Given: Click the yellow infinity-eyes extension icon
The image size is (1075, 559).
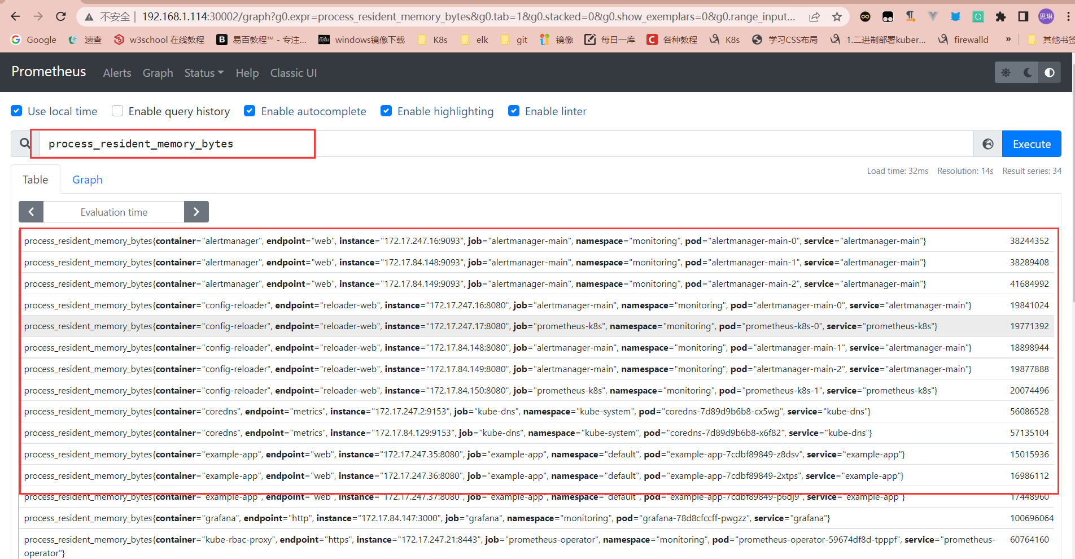Looking at the screenshot, I should (865, 17).
